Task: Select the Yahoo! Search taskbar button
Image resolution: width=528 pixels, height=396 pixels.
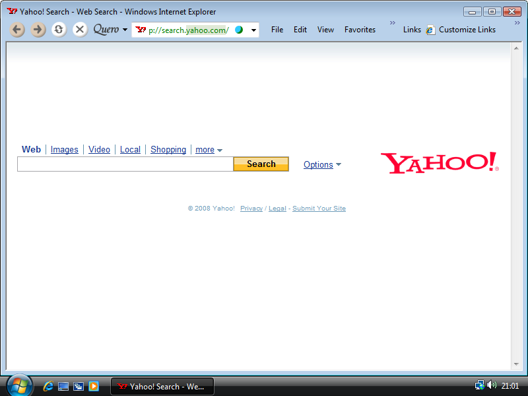Action: pyautogui.click(x=162, y=386)
